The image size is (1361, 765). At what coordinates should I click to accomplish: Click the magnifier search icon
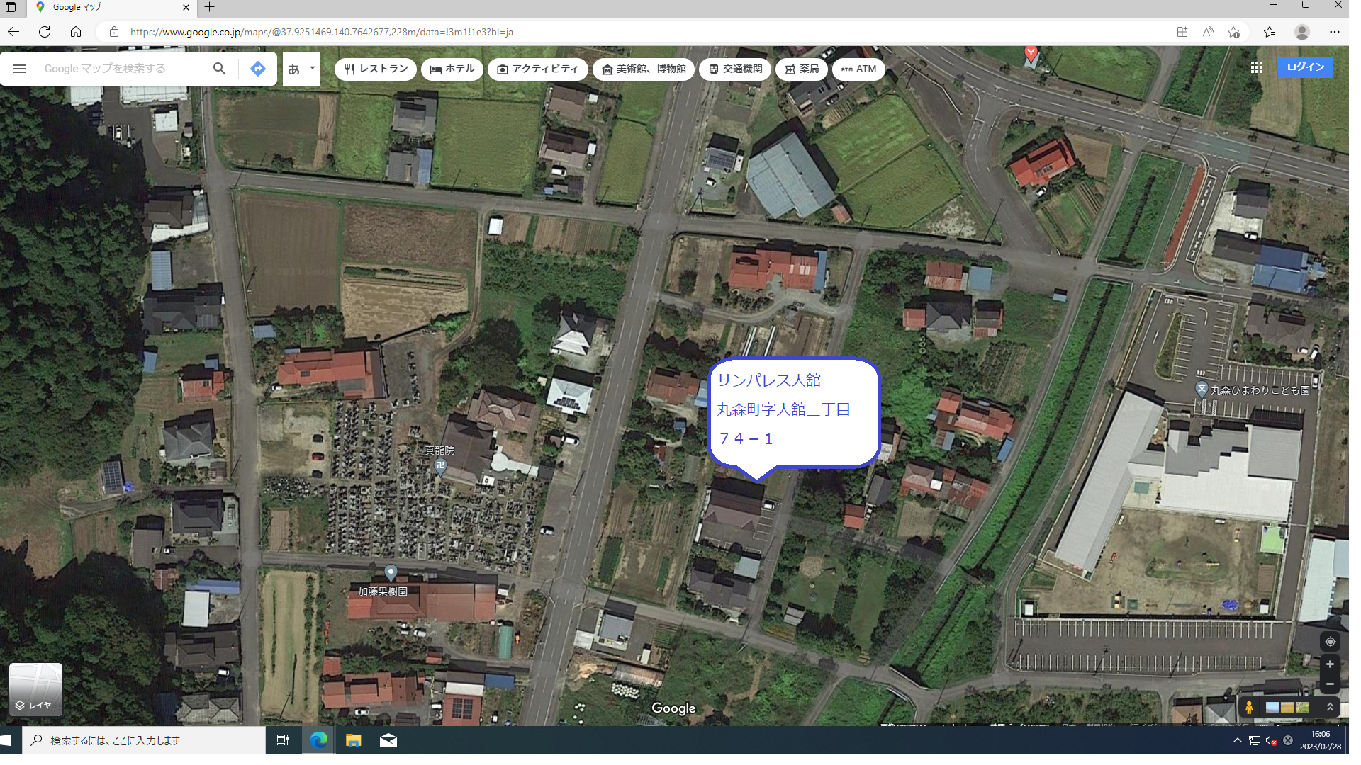pos(219,69)
